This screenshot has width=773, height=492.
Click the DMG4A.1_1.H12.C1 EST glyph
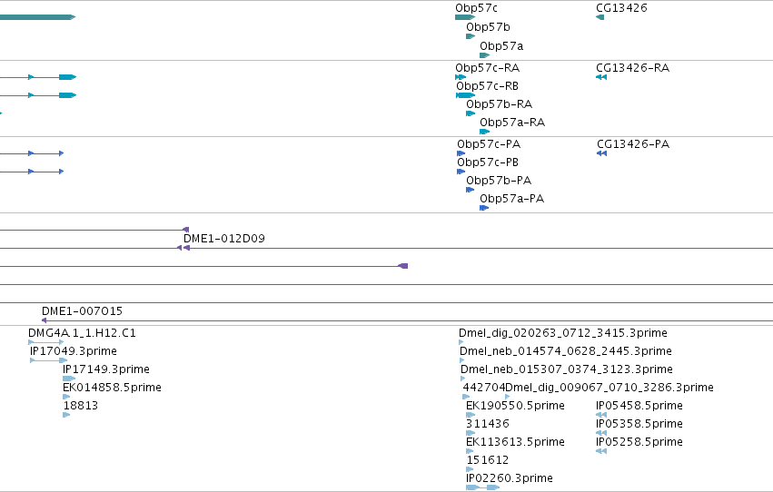coord(45,342)
